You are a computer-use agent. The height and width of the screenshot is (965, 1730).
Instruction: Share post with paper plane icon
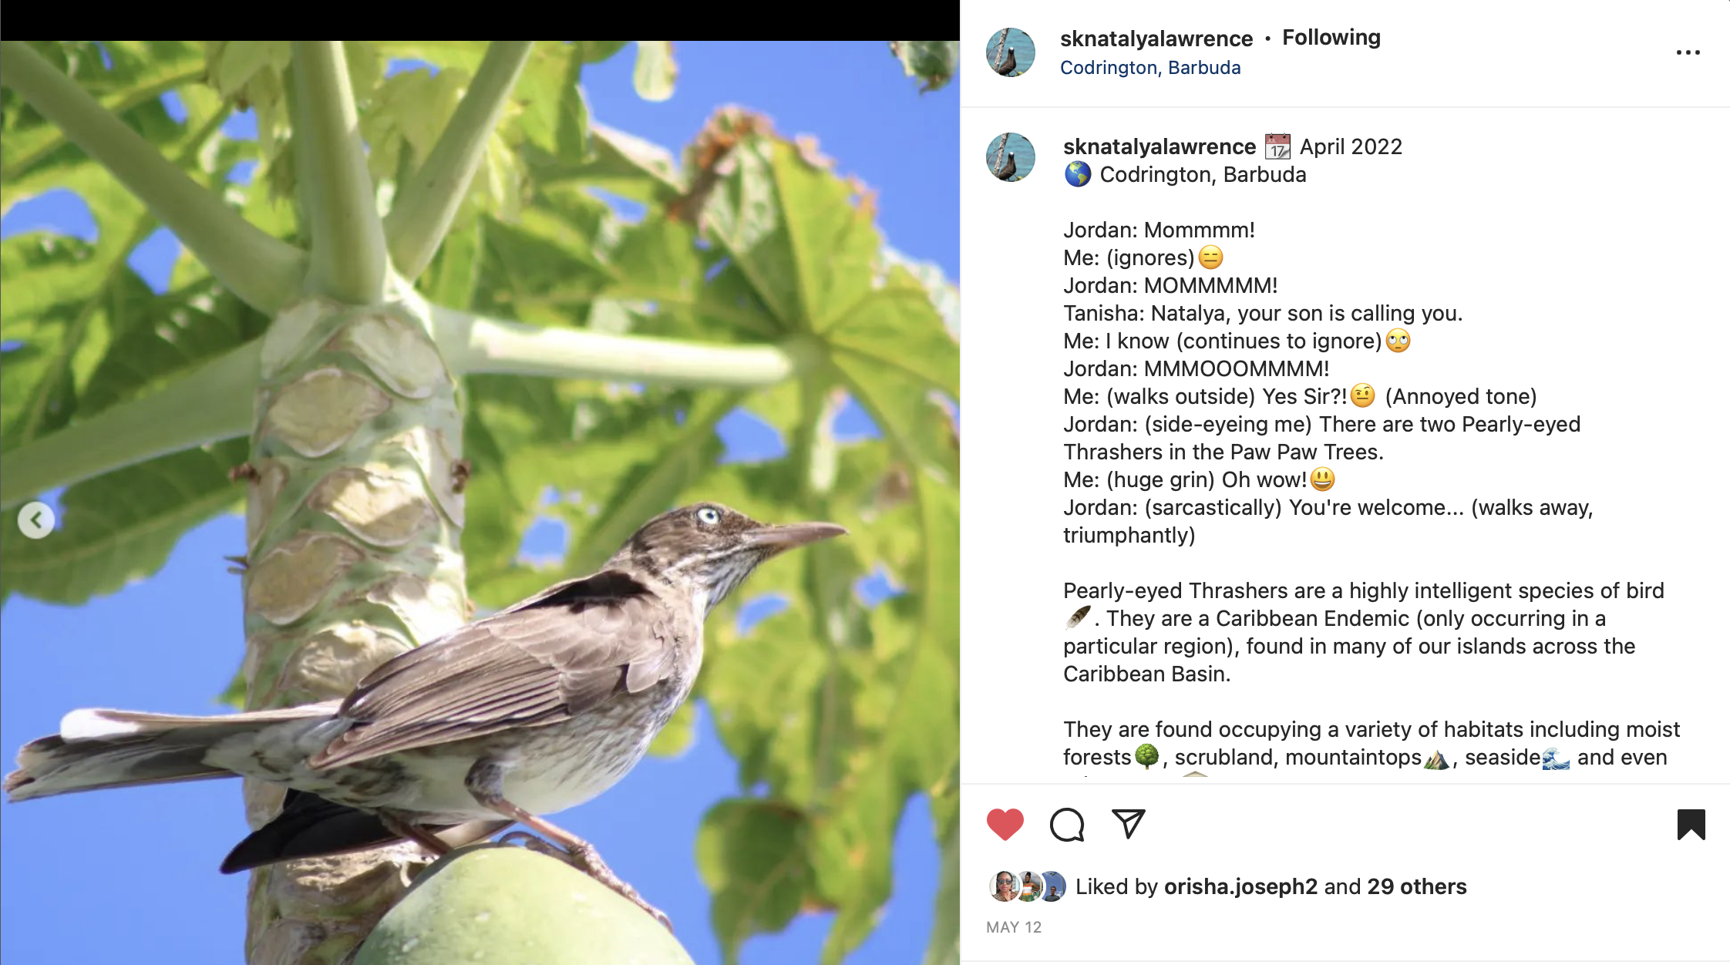click(x=1129, y=824)
